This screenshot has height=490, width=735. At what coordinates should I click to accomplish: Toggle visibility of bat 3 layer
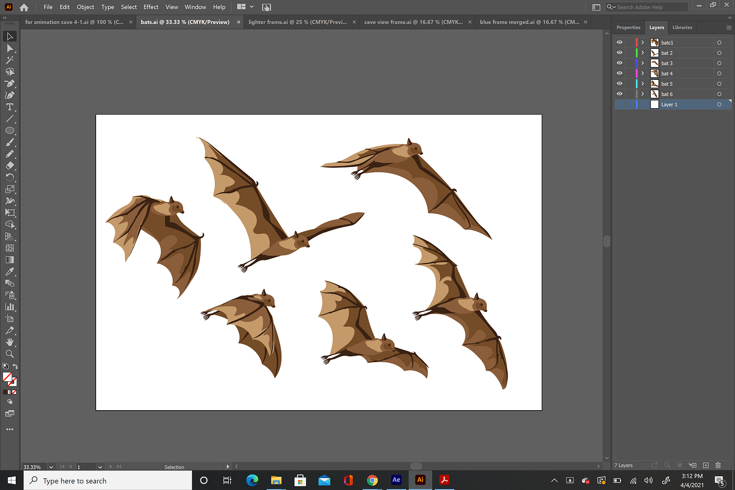619,63
